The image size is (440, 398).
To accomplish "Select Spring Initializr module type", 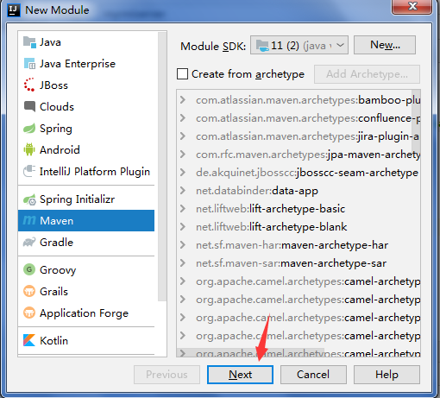I will pyautogui.click(x=86, y=199).
